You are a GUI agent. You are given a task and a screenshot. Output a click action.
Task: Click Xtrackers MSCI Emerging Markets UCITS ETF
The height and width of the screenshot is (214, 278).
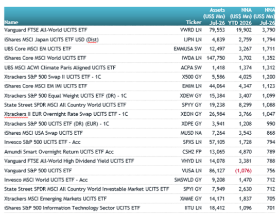click(x=56, y=199)
